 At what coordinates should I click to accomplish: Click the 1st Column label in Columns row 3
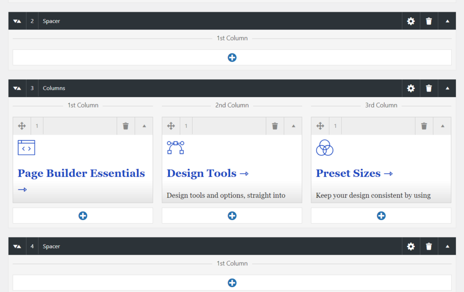[83, 105]
